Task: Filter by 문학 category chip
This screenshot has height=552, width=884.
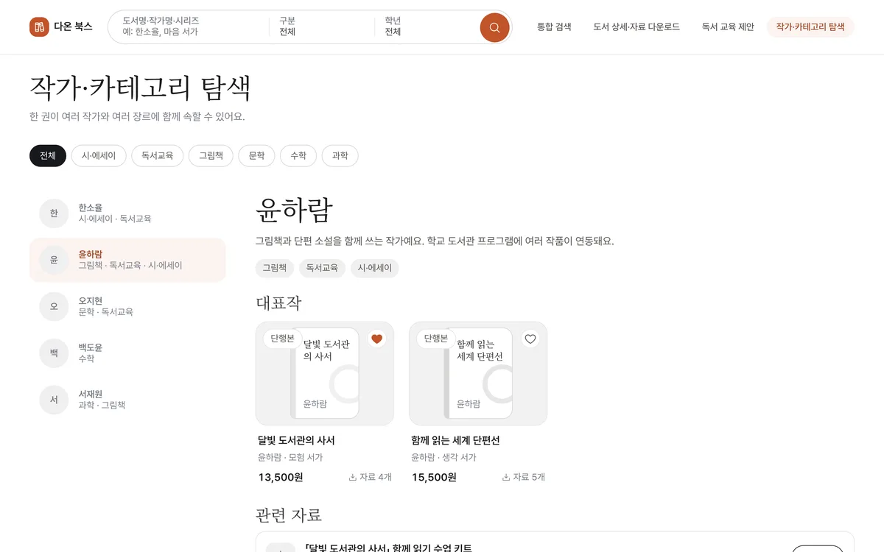Action: [x=256, y=156]
